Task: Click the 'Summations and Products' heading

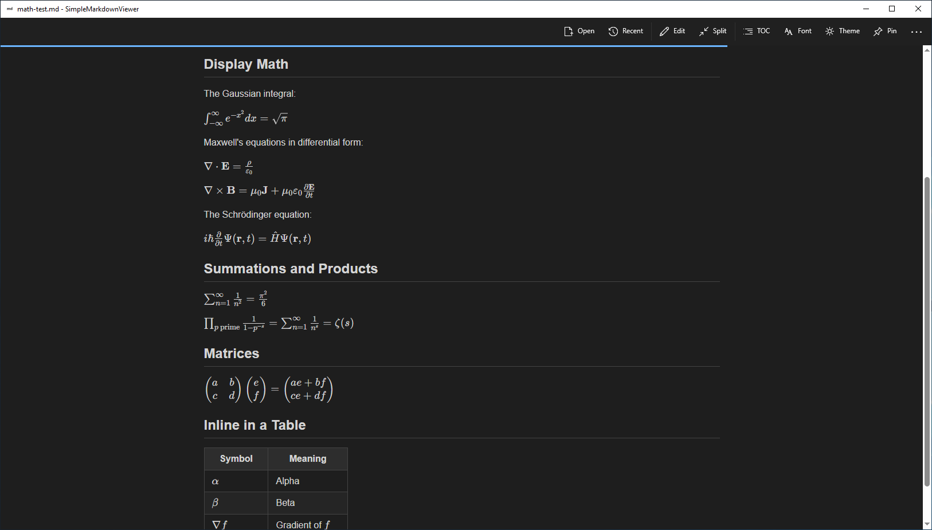Action: 291,269
